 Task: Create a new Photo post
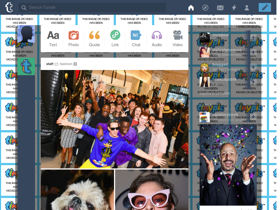click(74, 39)
